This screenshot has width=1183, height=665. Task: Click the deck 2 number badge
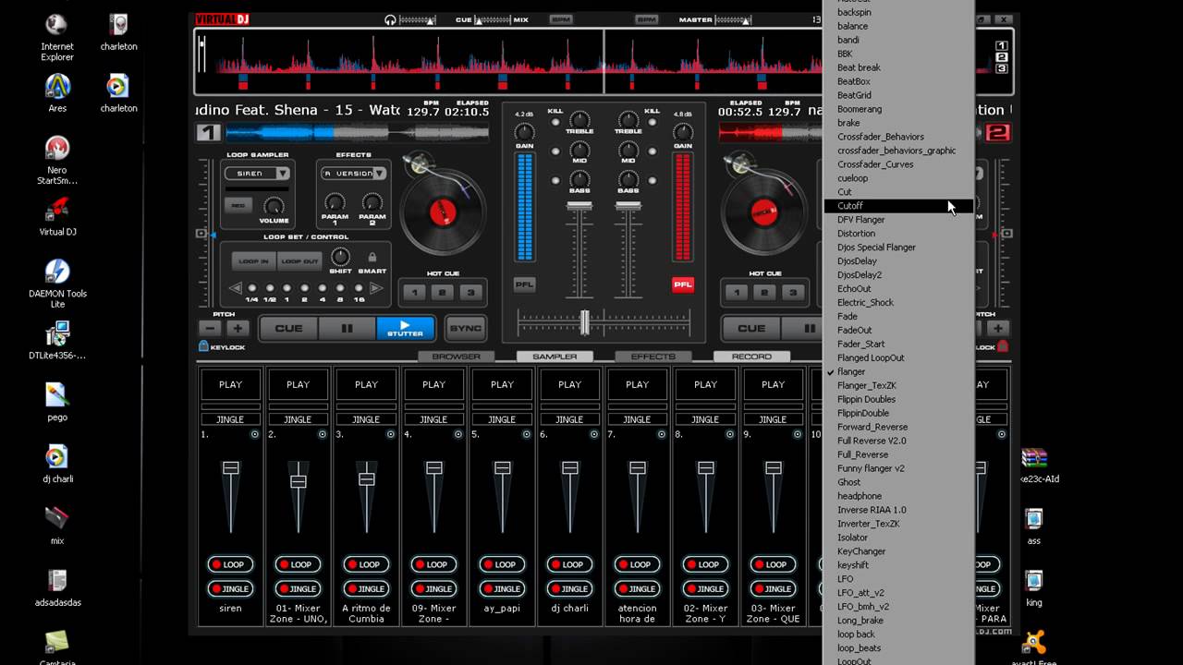click(x=997, y=133)
